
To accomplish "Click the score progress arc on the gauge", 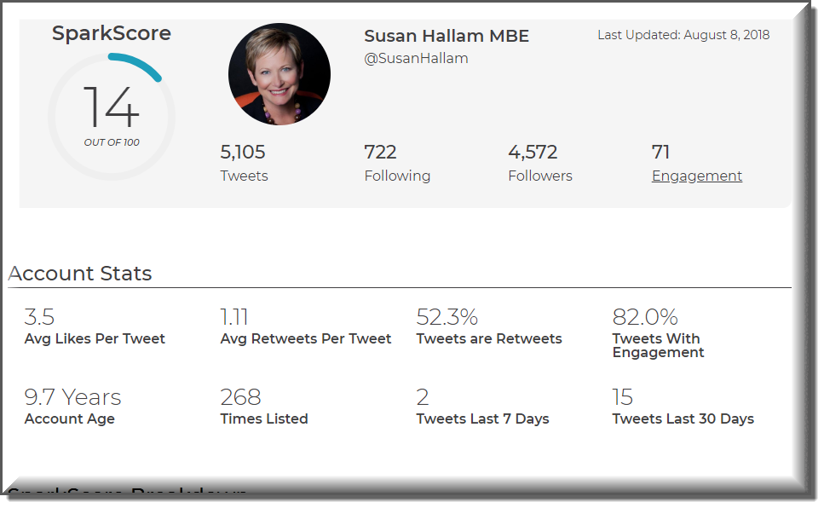I will pyautogui.click(x=136, y=63).
